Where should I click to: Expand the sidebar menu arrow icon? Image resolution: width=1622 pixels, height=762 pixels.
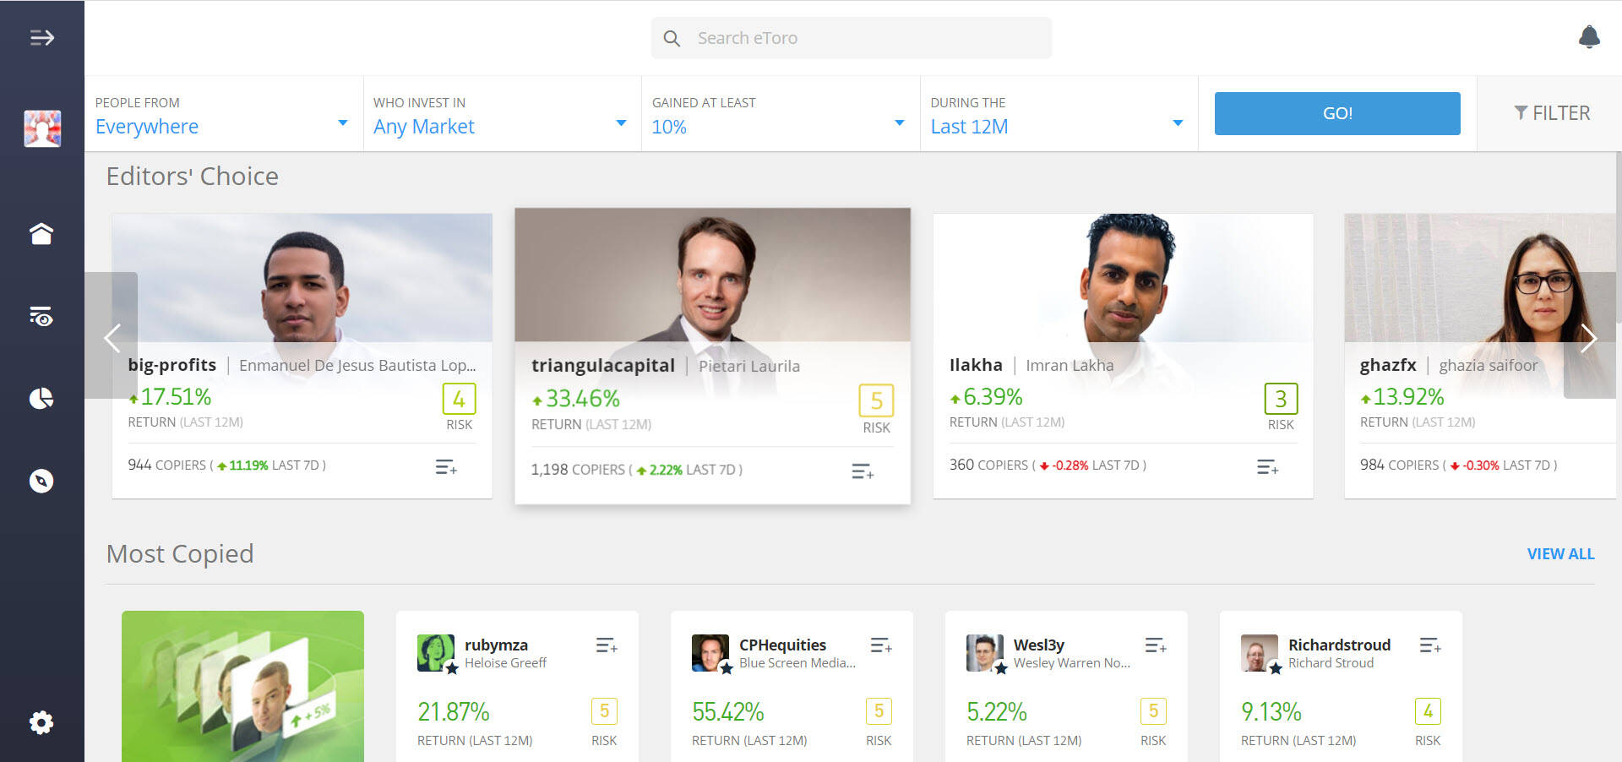(42, 38)
